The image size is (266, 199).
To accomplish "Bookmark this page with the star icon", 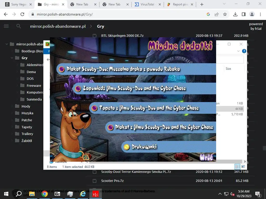I will (x=225, y=15).
